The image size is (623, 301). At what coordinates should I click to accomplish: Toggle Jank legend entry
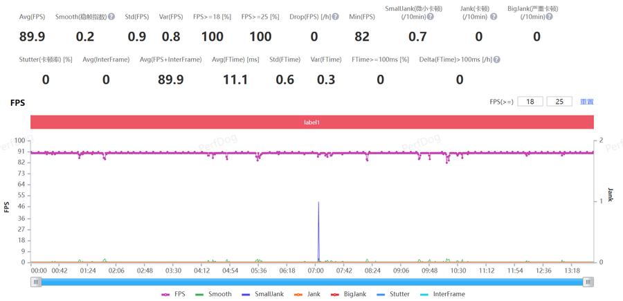[x=307, y=294]
